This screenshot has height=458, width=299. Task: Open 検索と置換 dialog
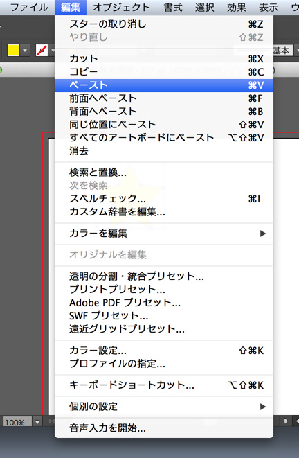[164, 173]
